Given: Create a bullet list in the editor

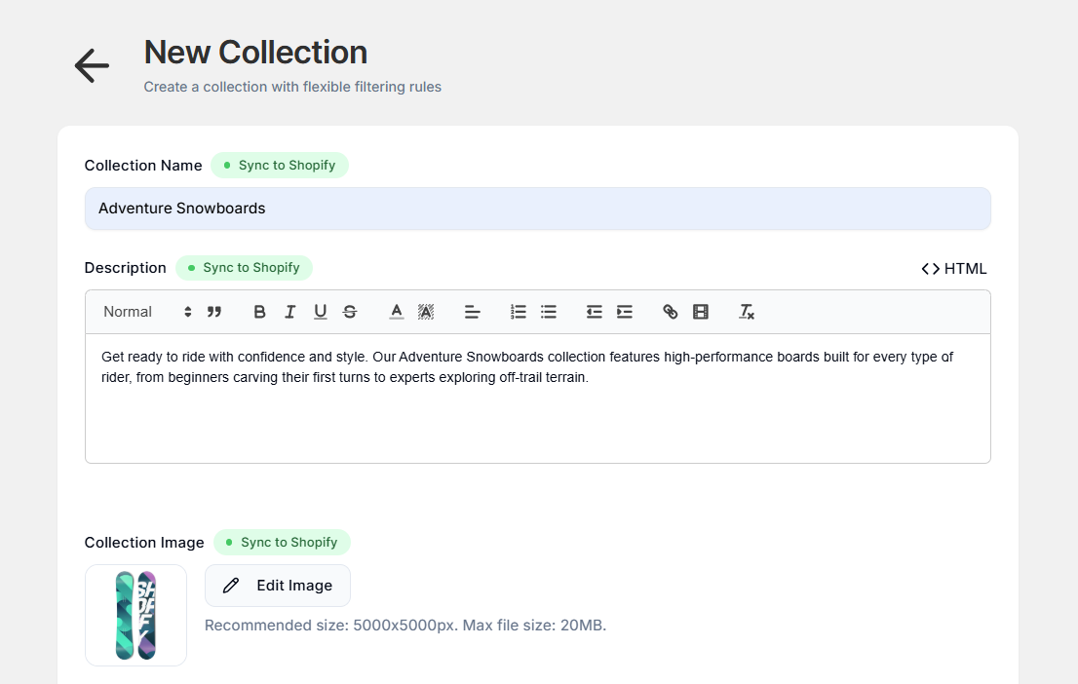Looking at the screenshot, I should point(549,311).
